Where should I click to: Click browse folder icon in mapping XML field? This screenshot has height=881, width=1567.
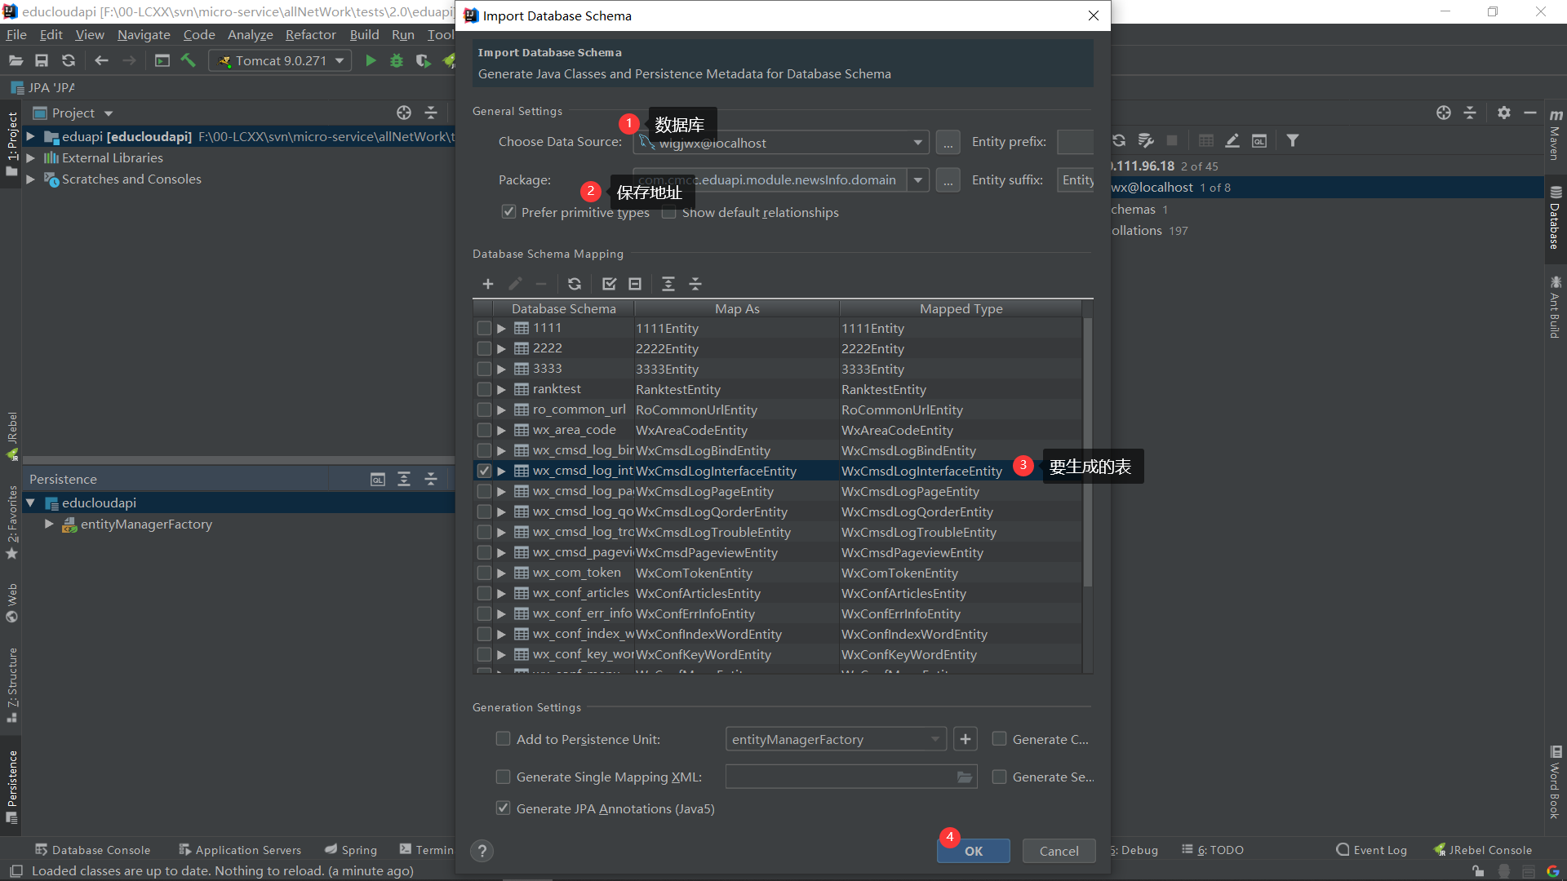(x=965, y=777)
